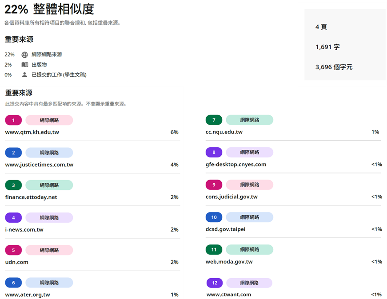Select source number 7 green badge
The width and height of the screenshot is (387, 299).
[x=214, y=120]
